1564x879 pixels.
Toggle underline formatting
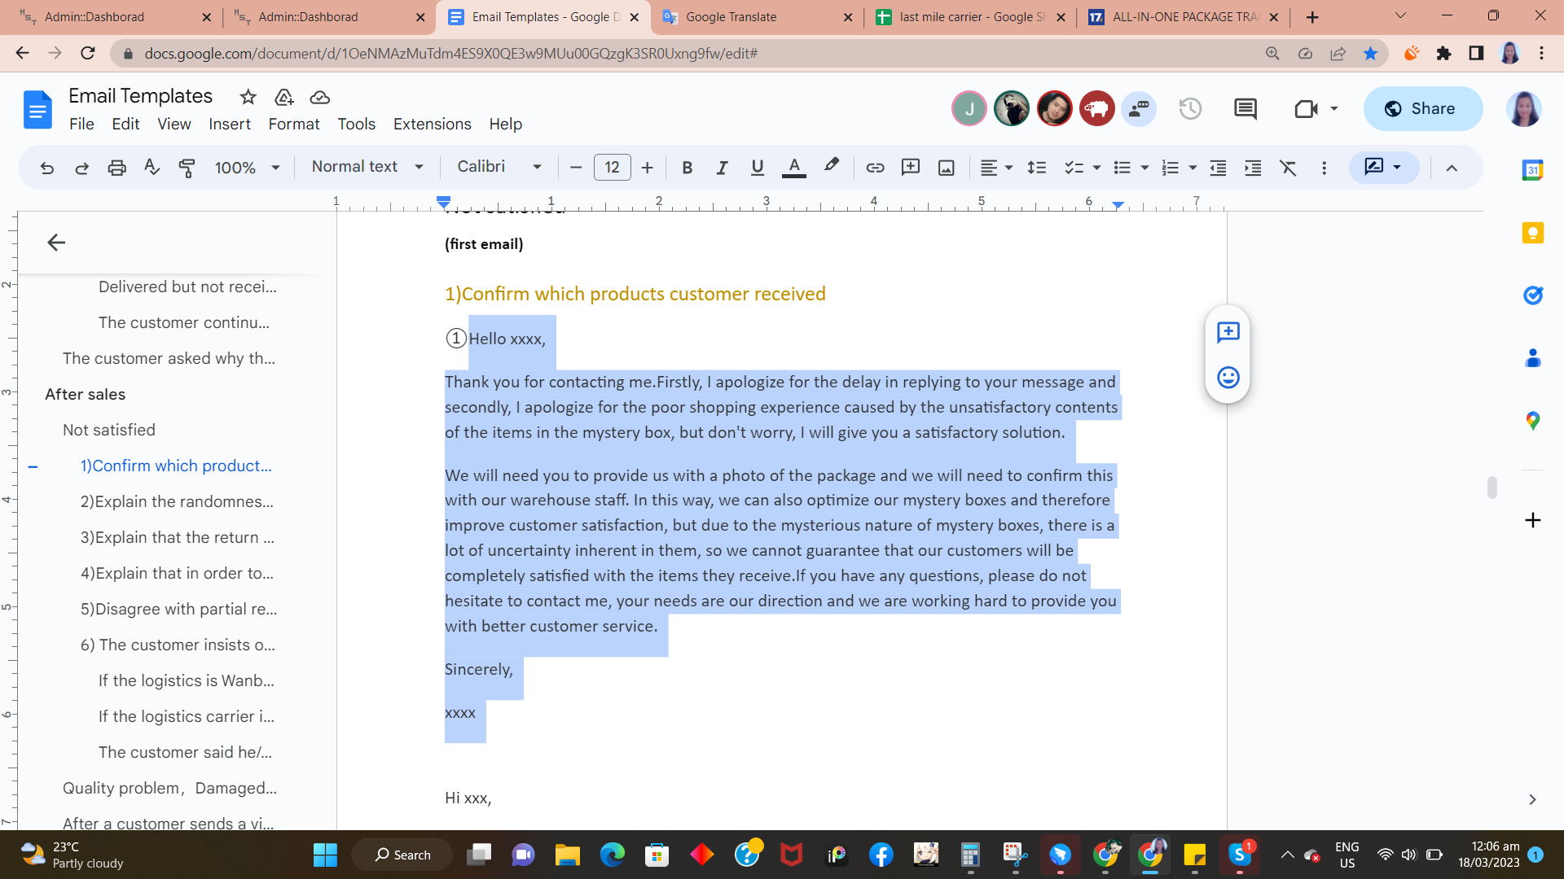757,168
